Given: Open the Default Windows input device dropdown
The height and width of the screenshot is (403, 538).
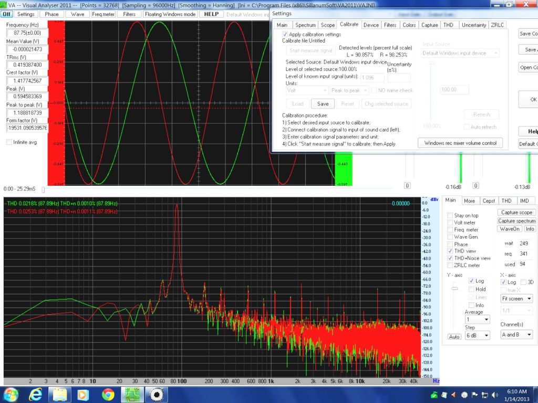Looking at the screenshot, I should point(460,53).
